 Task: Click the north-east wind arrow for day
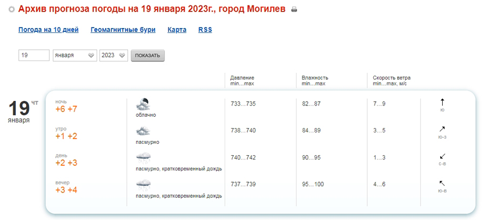(x=442, y=156)
